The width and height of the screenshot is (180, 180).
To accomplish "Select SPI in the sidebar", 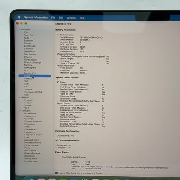I will [26, 87].
